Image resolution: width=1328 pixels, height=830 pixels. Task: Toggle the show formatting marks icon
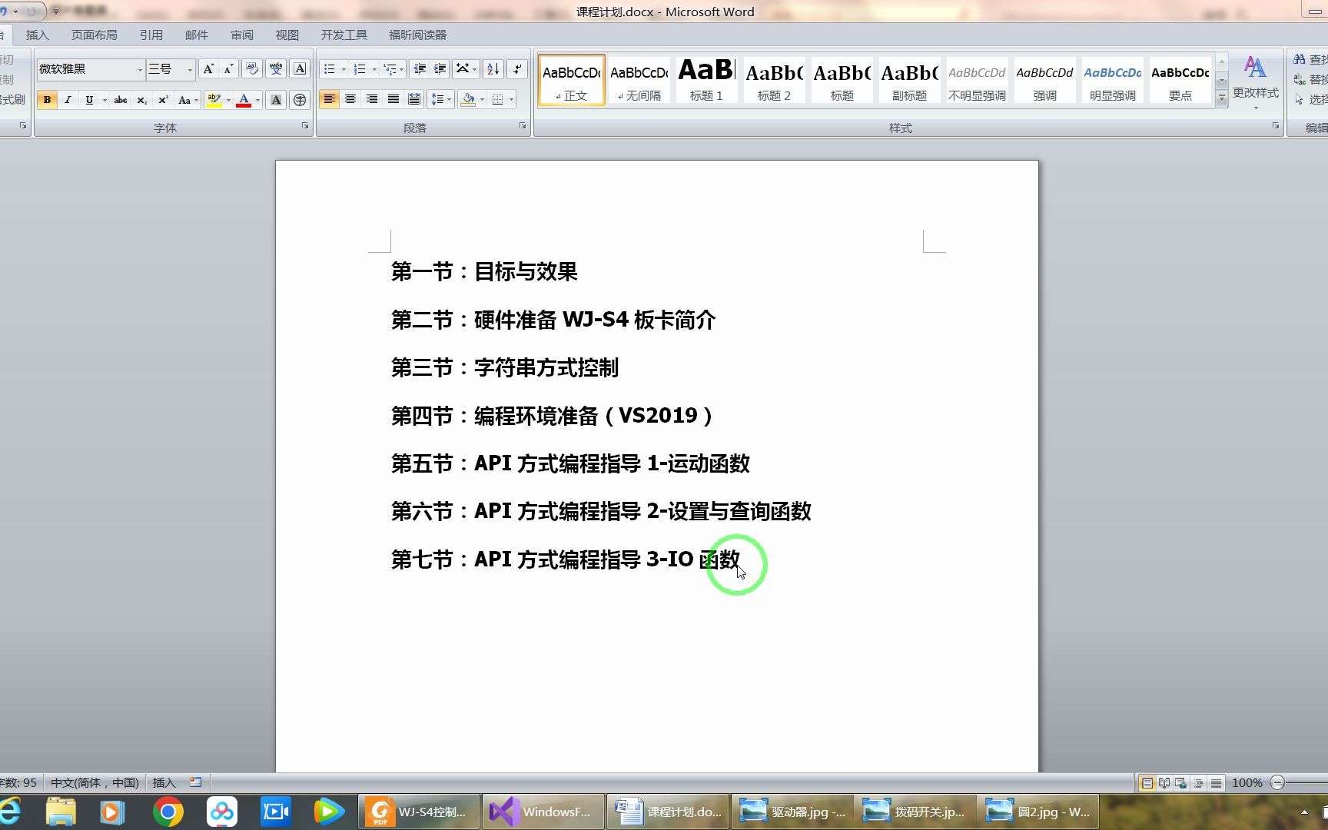(517, 69)
